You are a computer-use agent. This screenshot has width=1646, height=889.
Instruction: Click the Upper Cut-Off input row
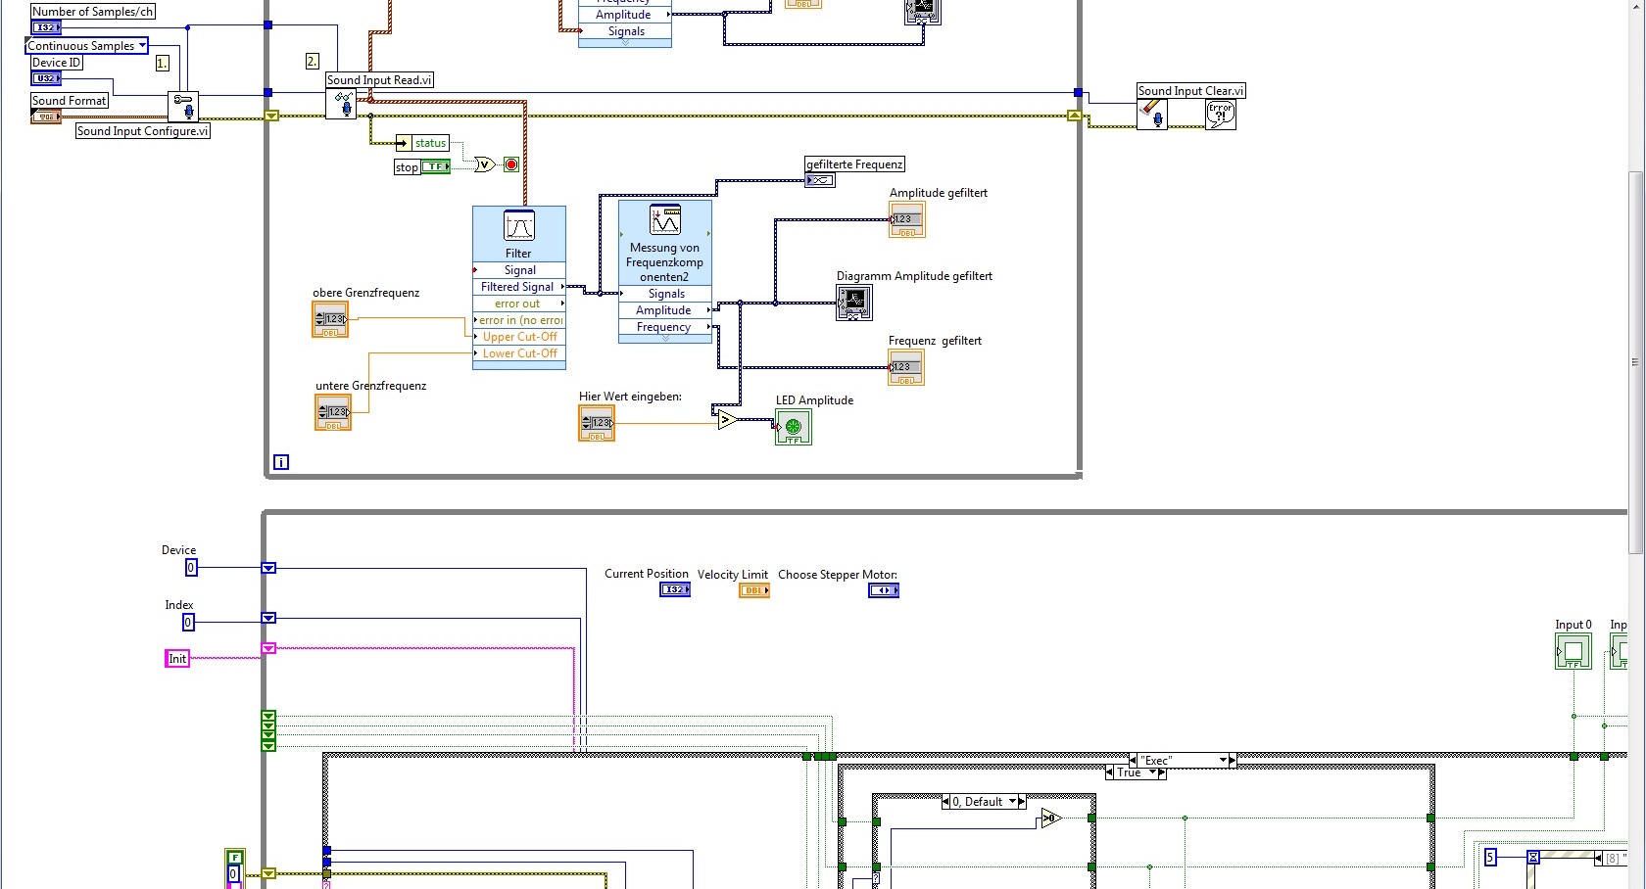tap(519, 337)
